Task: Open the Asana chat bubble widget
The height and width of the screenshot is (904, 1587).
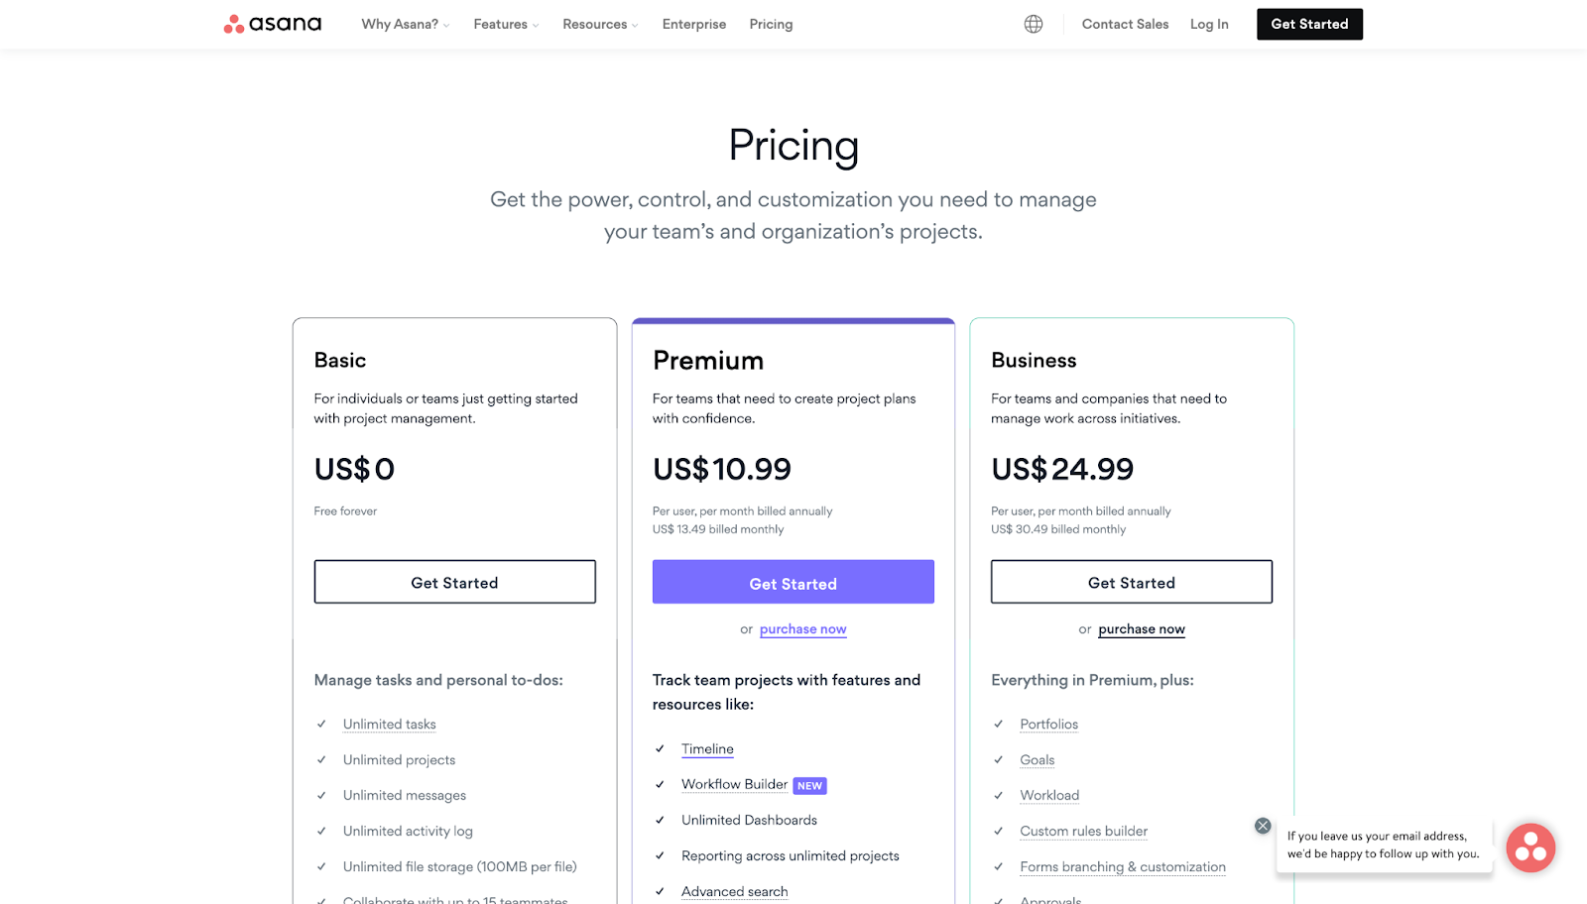Action: [x=1530, y=847]
